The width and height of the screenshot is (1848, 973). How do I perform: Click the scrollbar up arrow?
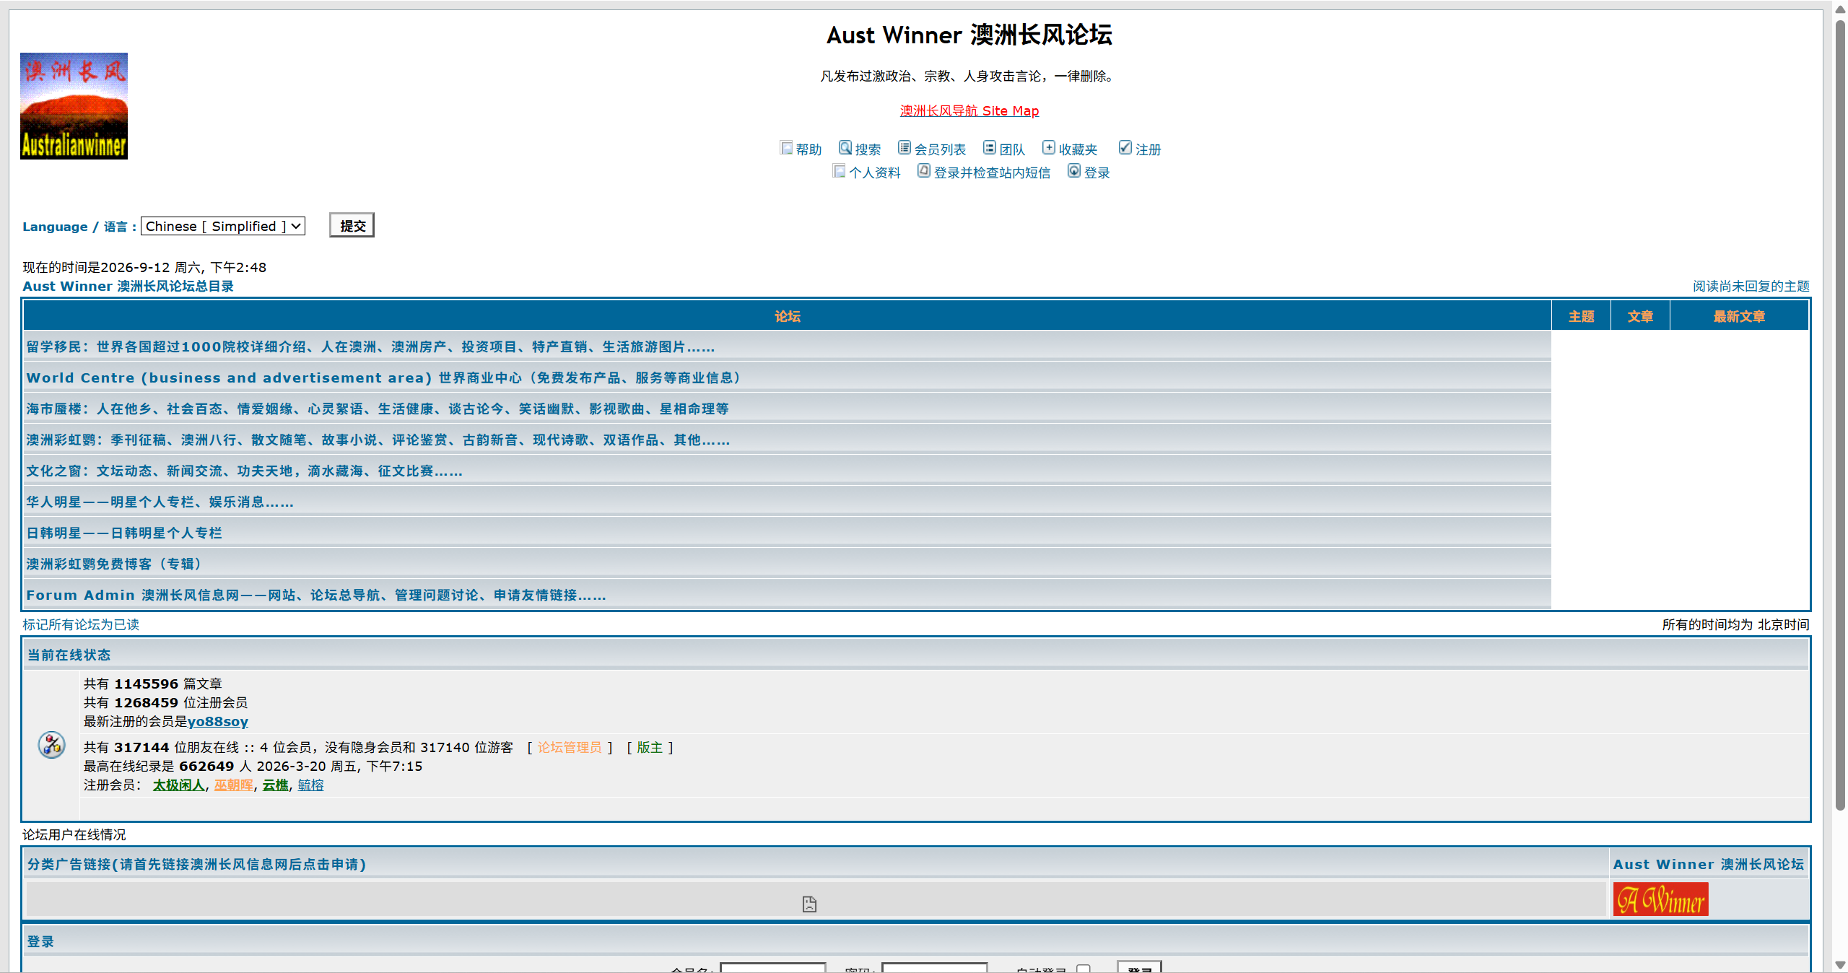coord(1840,8)
